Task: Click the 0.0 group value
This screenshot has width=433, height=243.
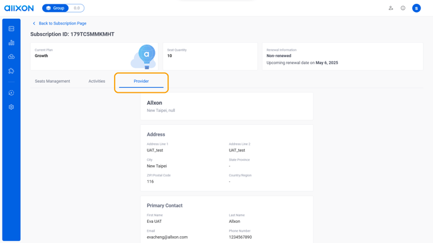Action: click(77, 8)
